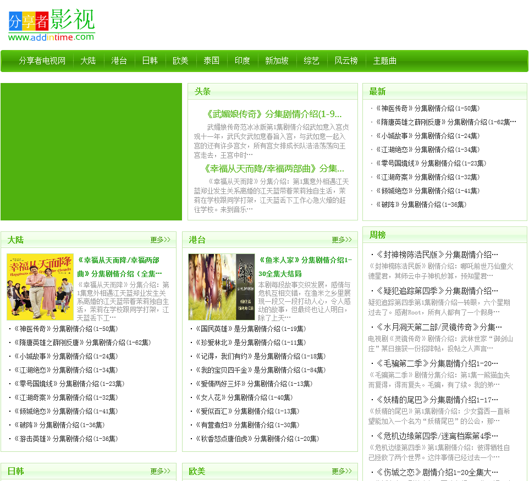
Task: Open 《秋香怒点唐伯虎》分集剧情介绍 link
Action: click(257, 439)
